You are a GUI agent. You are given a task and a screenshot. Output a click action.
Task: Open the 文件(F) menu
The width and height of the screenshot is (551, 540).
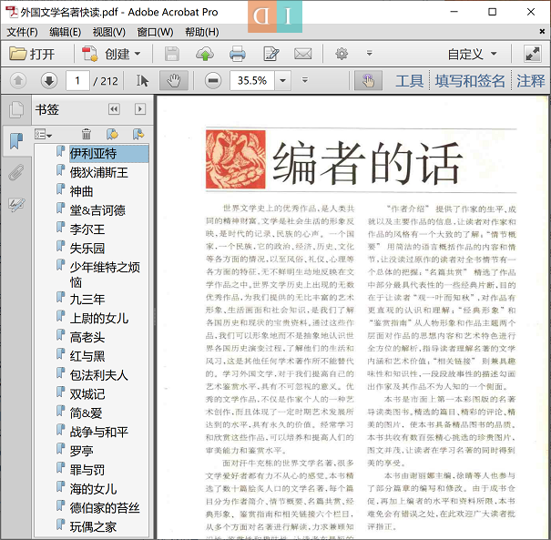[22, 32]
